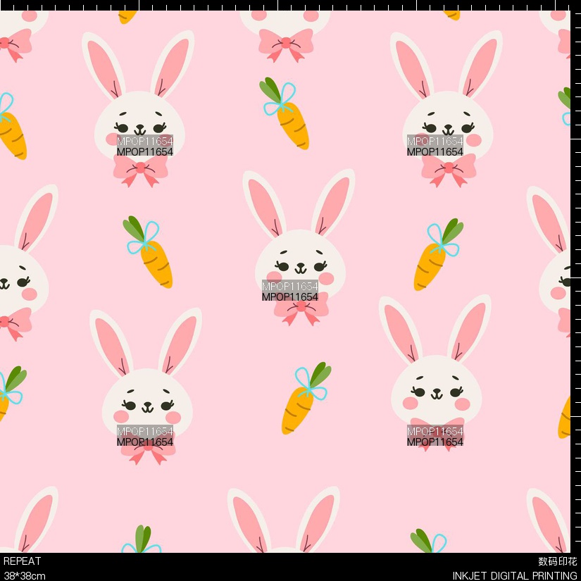This screenshot has height=581, width=581.
Task: Select the "INKJET DIGITAL PRINTING" text
Action: tap(515, 576)
